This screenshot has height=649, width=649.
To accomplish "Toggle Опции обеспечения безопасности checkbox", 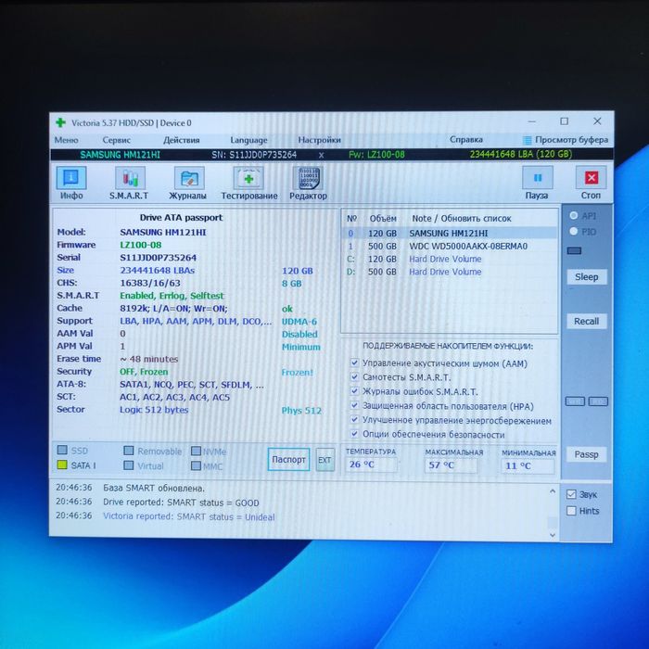I will point(354,433).
